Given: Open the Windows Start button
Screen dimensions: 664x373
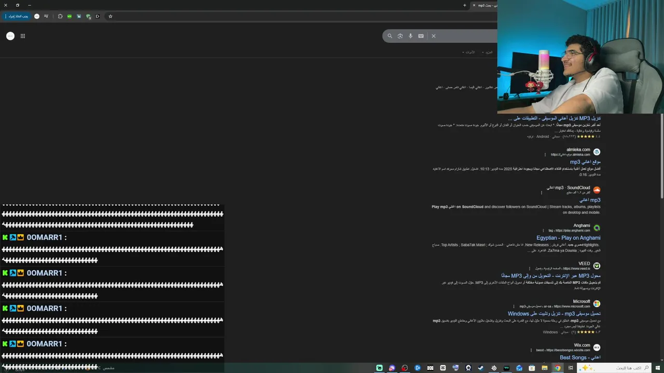Looking at the screenshot, I should (657, 368).
